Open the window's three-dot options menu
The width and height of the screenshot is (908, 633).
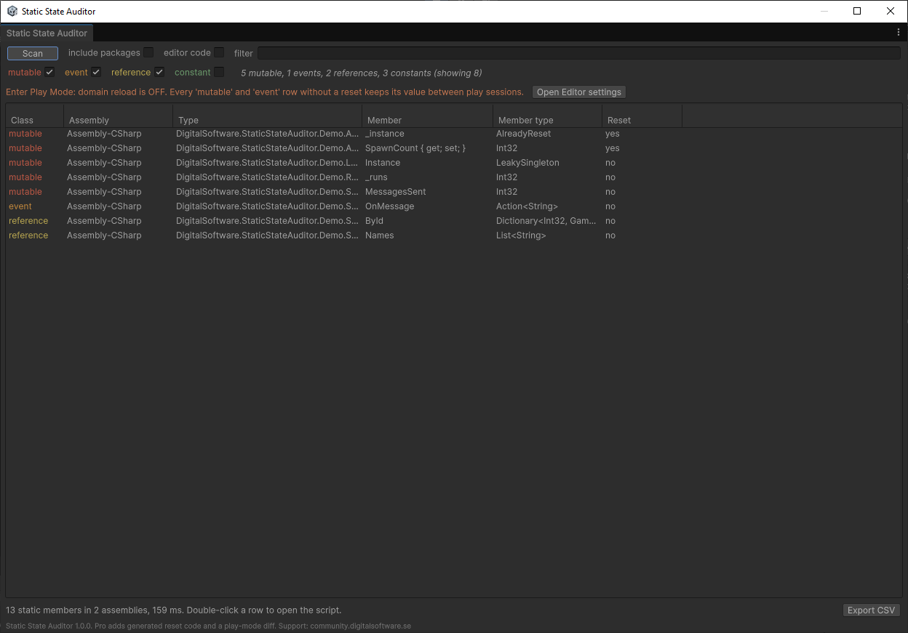[x=899, y=33]
